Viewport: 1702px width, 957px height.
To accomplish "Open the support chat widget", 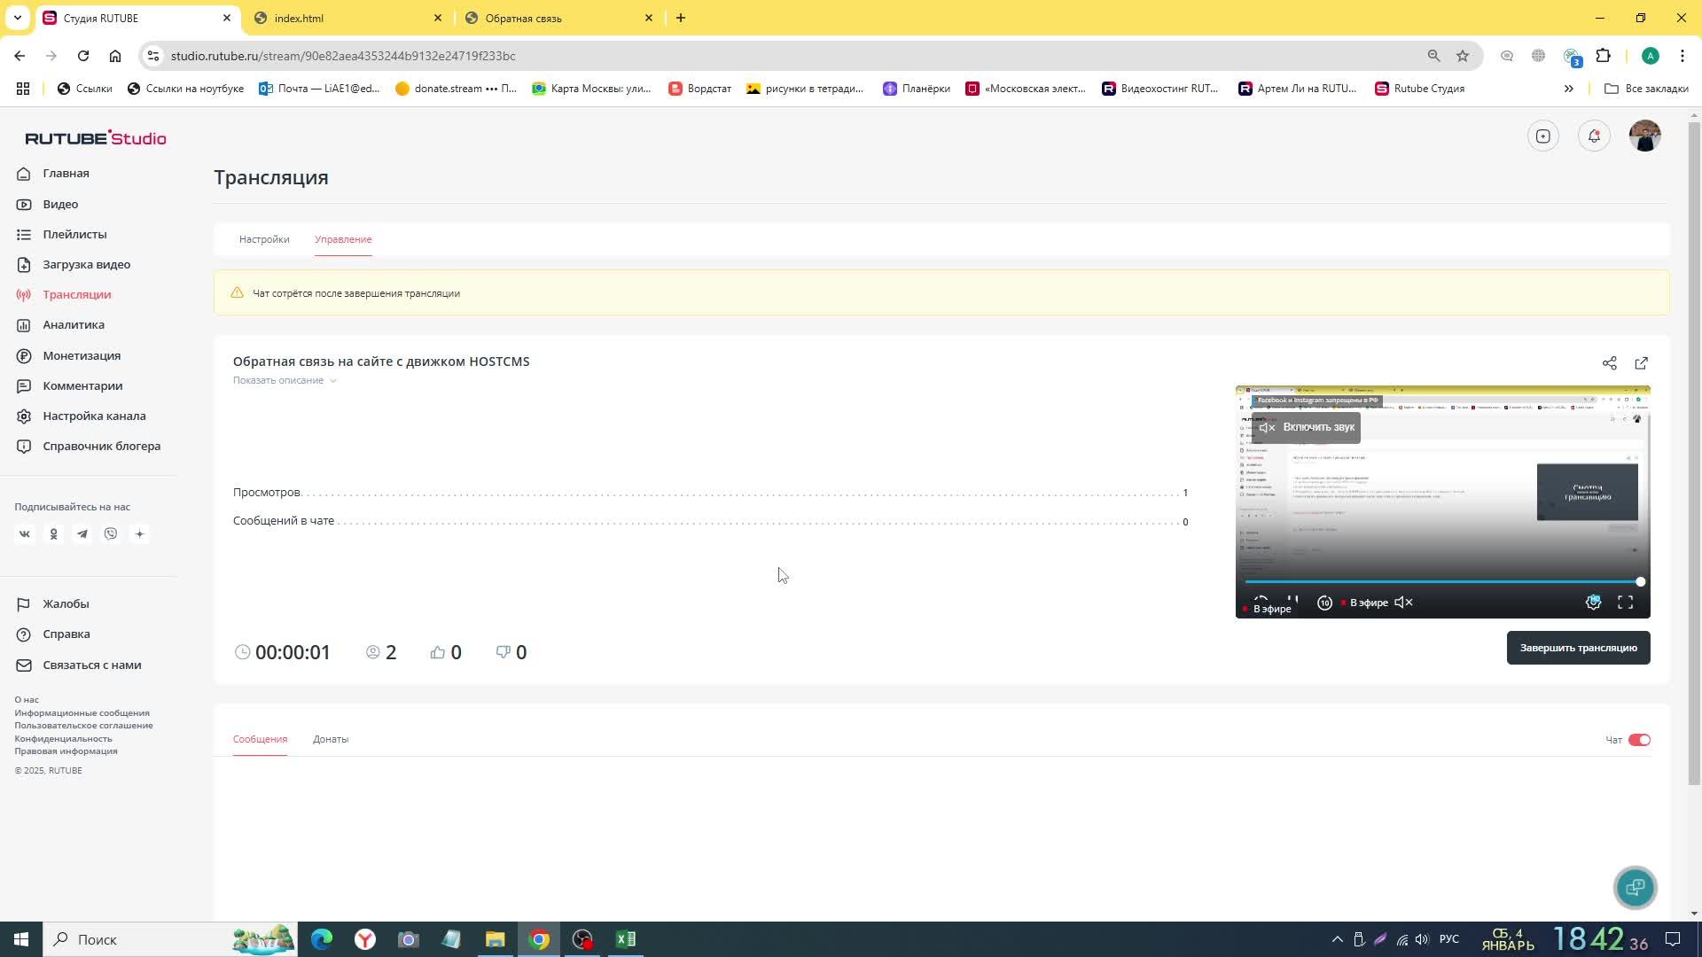I will click(x=1635, y=887).
